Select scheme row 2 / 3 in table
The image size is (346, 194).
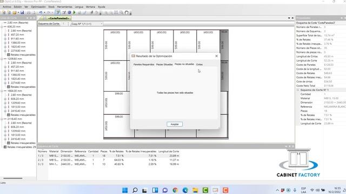109,160
